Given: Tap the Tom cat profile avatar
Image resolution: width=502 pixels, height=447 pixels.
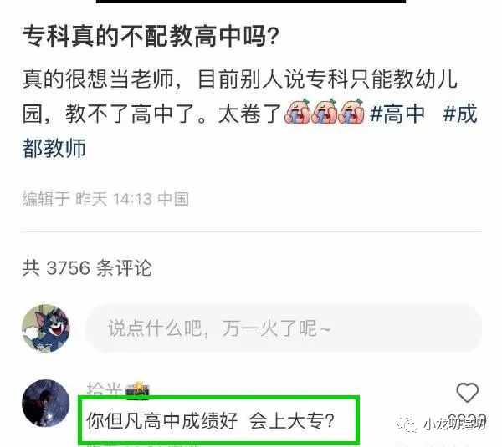Looking at the screenshot, I should pyautogui.click(x=45, y=328).
